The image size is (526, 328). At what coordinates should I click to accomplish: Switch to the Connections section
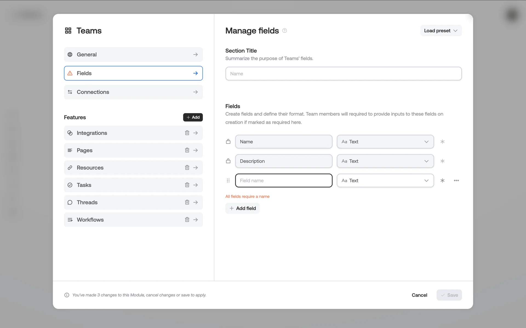133,92
